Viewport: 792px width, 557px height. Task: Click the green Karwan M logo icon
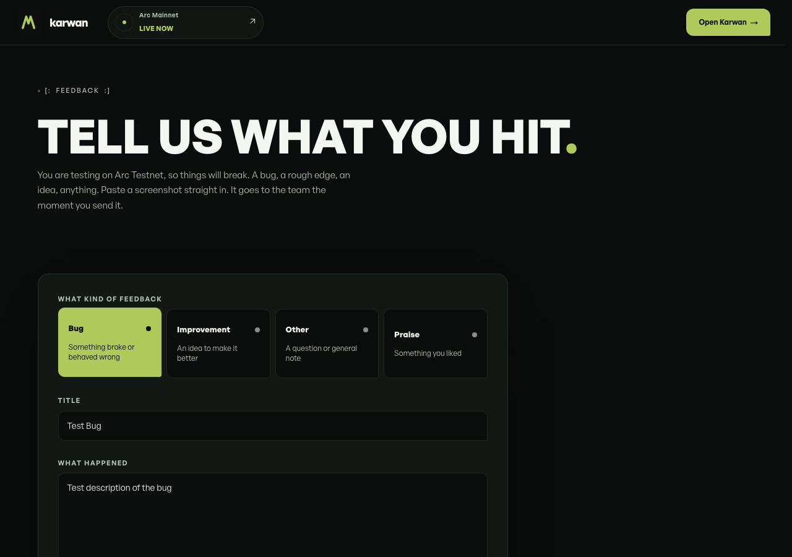tap(28, 22)
